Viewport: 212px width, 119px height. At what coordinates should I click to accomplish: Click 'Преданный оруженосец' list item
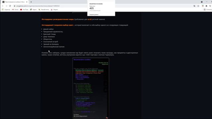click(53, 32)
